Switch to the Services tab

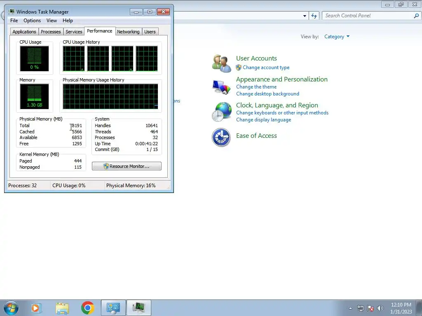coord(74,31)
